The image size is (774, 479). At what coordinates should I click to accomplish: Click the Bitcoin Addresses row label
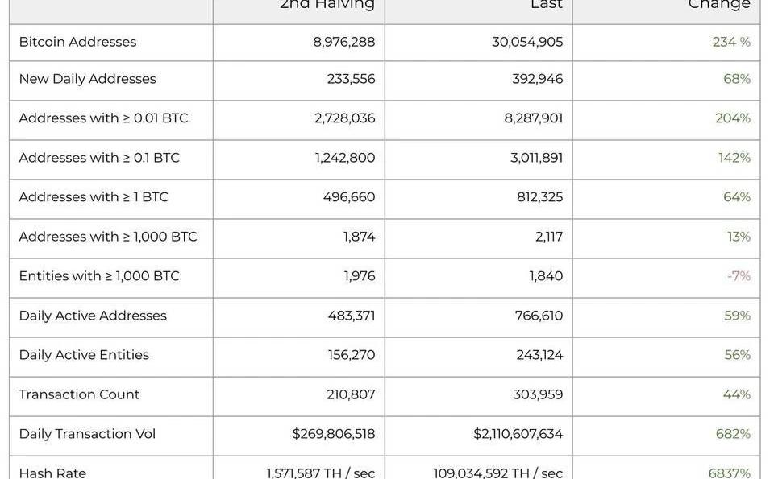(77, 42)
